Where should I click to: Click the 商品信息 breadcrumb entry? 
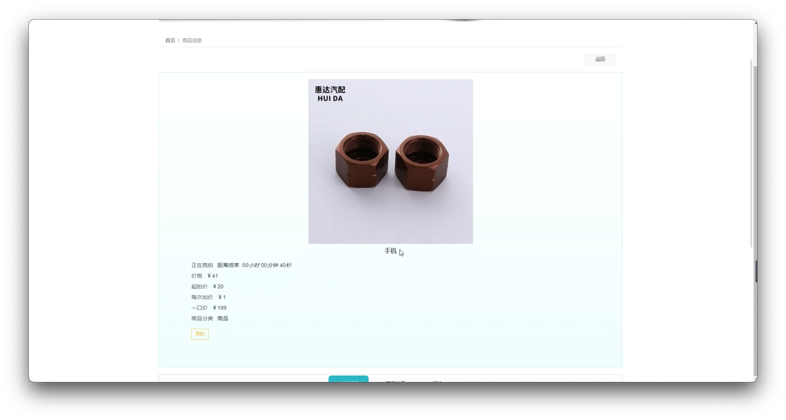[192, 40]
